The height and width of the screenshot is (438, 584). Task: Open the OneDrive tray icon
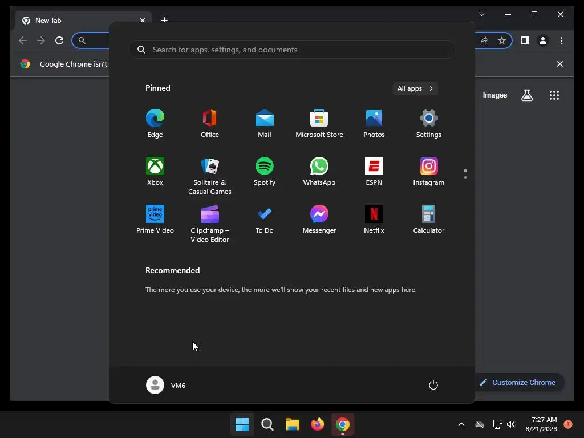480,424
